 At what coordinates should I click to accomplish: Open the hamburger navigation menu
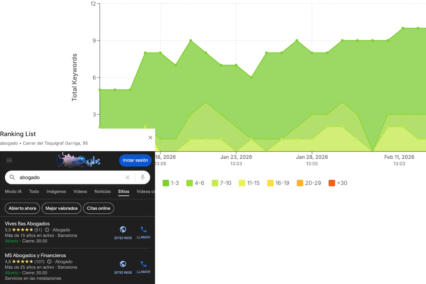click(9, 160)
